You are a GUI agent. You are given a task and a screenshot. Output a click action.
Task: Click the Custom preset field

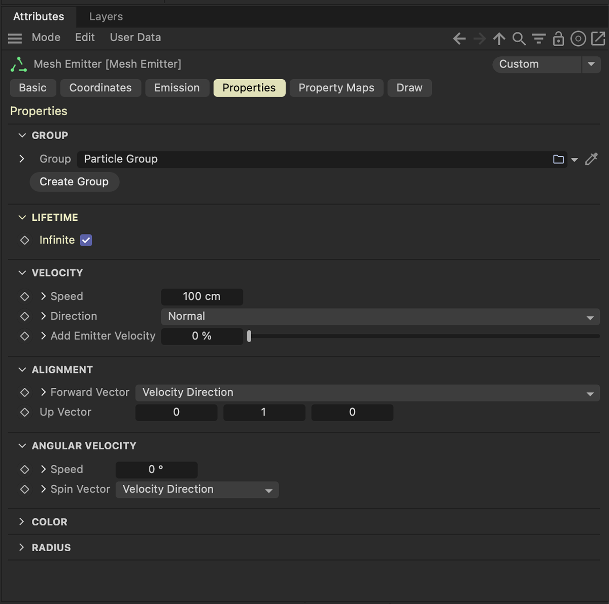click(537, 64)
